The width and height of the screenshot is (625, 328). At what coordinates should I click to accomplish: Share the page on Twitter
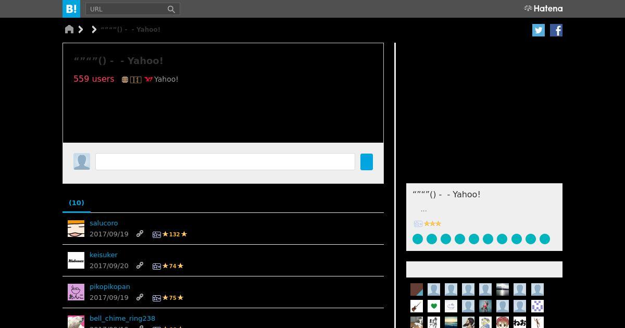tap(539, 30)
